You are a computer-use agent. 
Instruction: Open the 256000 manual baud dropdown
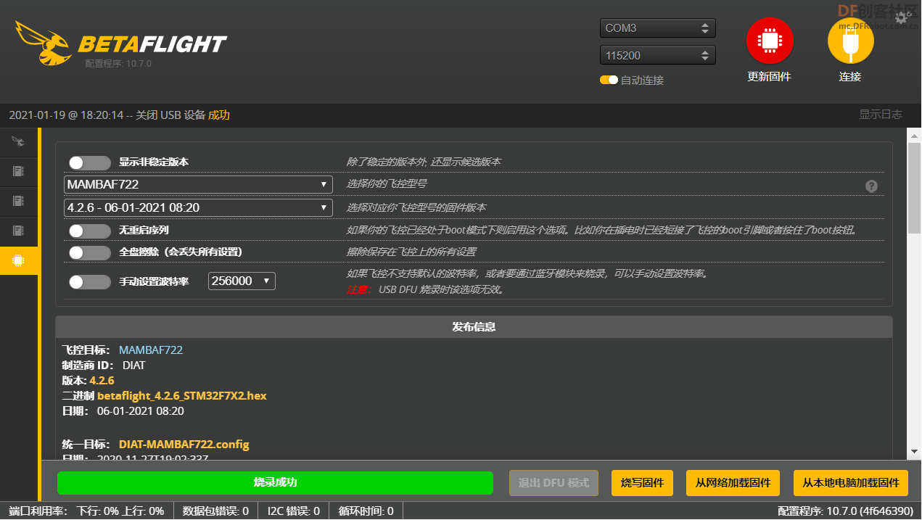click(x=242, y=281)
